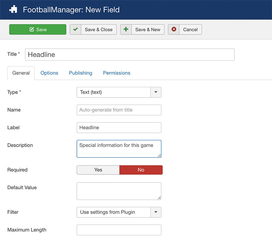This screenshot has height=248, width=272.
Task: Click the Maximum Length input field
Action: pos(119,230)
